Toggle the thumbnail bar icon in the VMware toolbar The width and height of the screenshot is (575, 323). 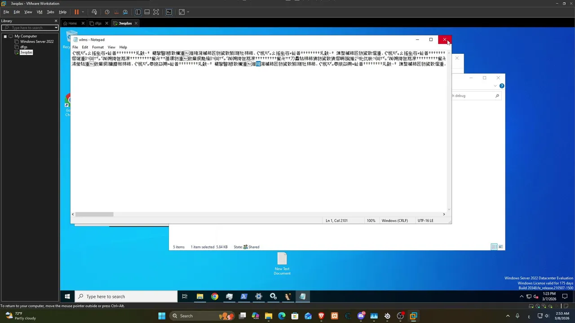coord(147,12)
